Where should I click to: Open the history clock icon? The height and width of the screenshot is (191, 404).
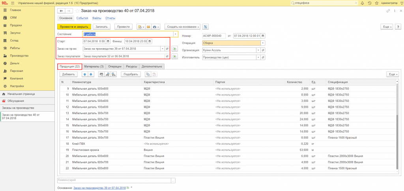369,3
